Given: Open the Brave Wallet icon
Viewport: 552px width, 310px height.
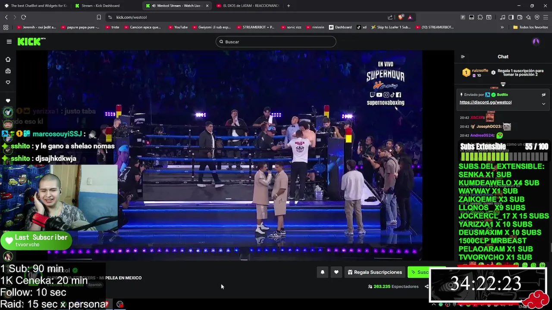Looking at the screenshot, I should pos(520,17).
